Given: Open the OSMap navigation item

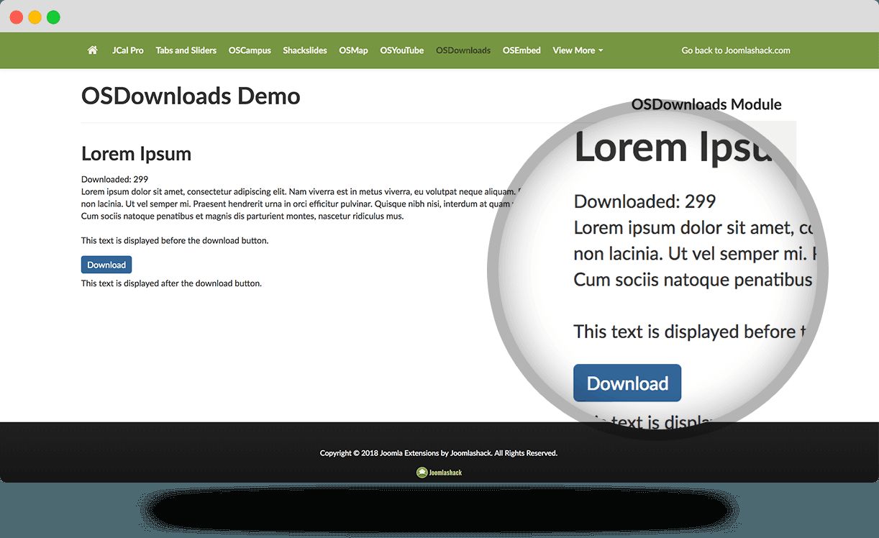Looking at the screenshot, I should tap(353, 50).
